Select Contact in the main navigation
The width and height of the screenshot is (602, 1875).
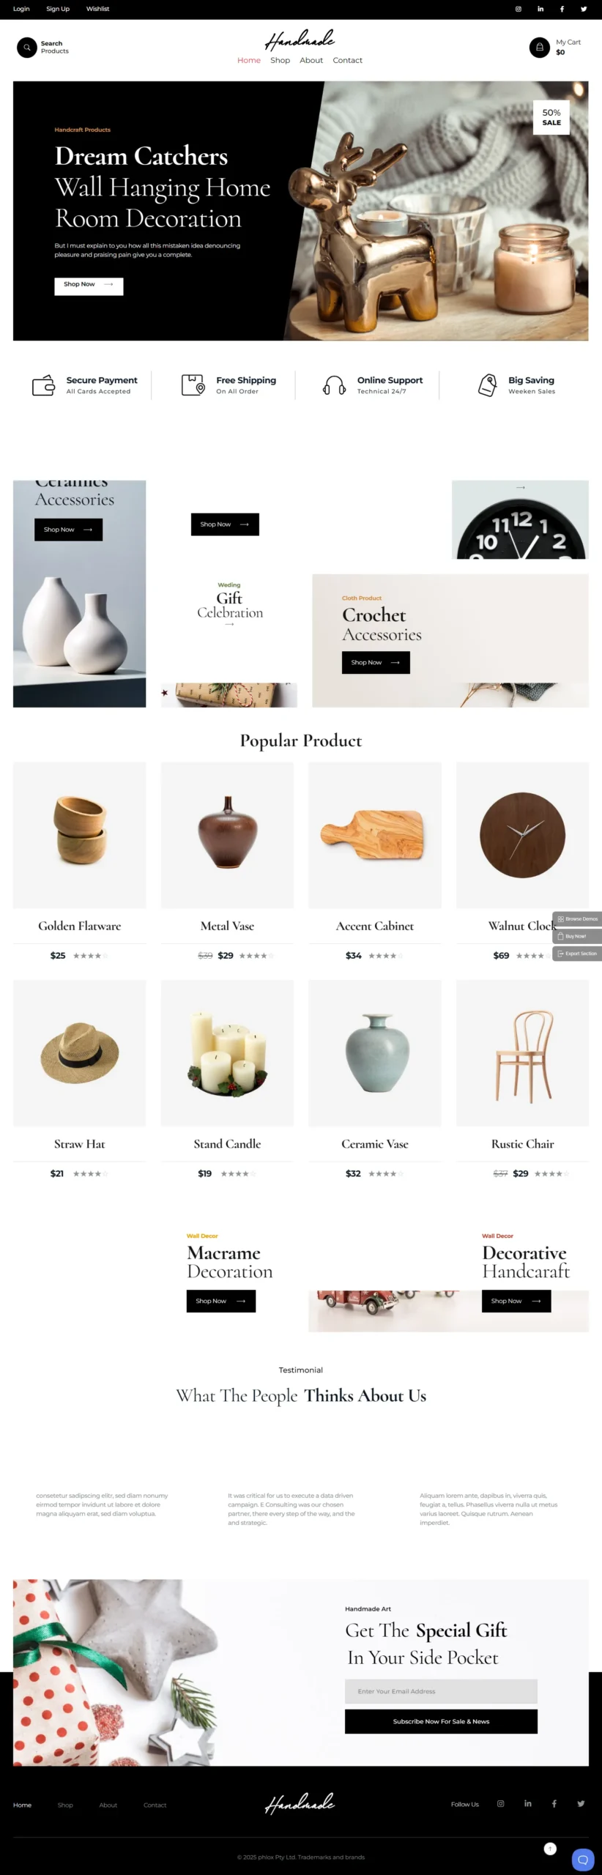pyautogui.click(x=347, y=60)
